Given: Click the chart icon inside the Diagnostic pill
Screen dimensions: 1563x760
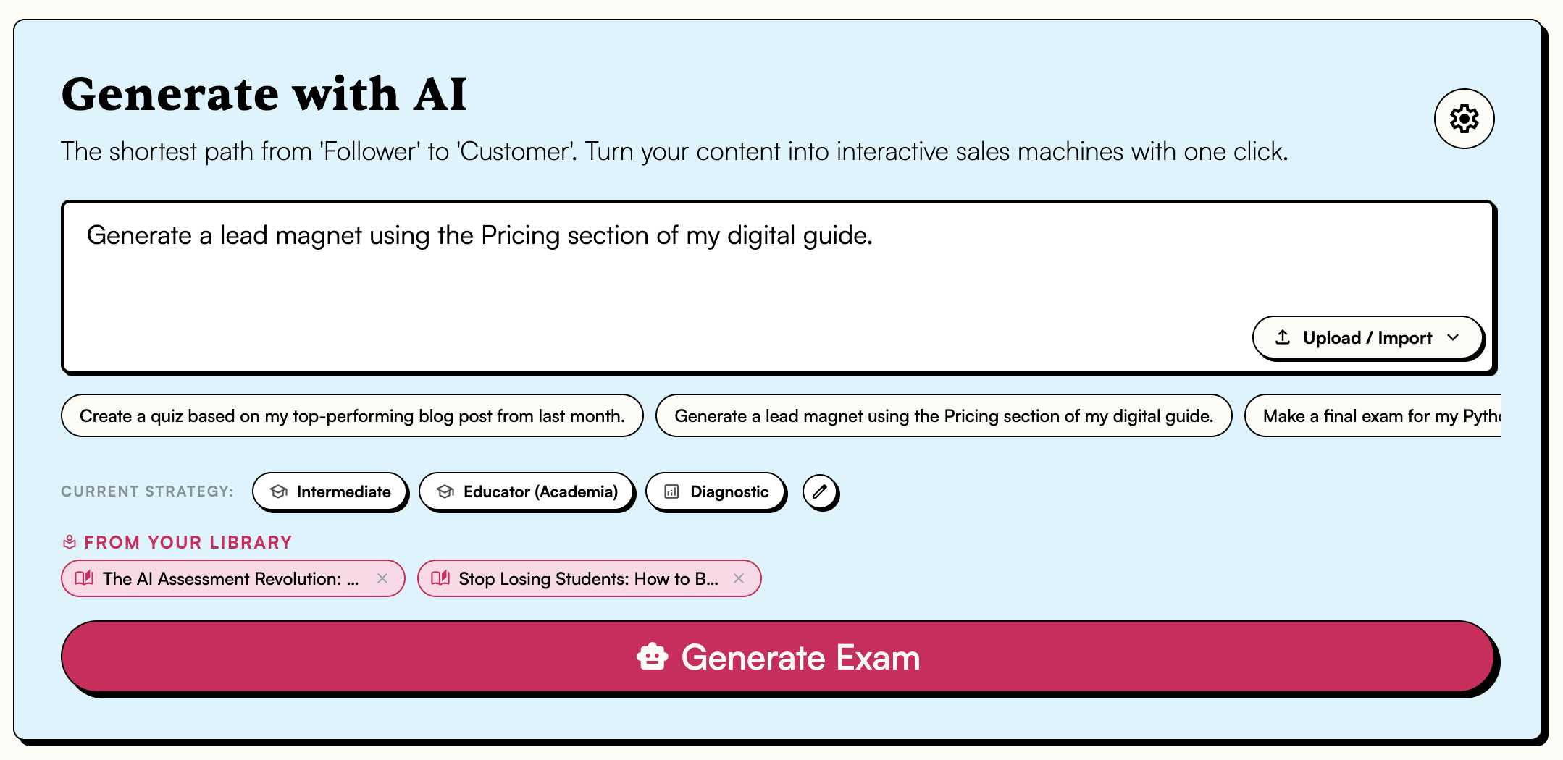Looking at the screenshot, I should 670,491.
